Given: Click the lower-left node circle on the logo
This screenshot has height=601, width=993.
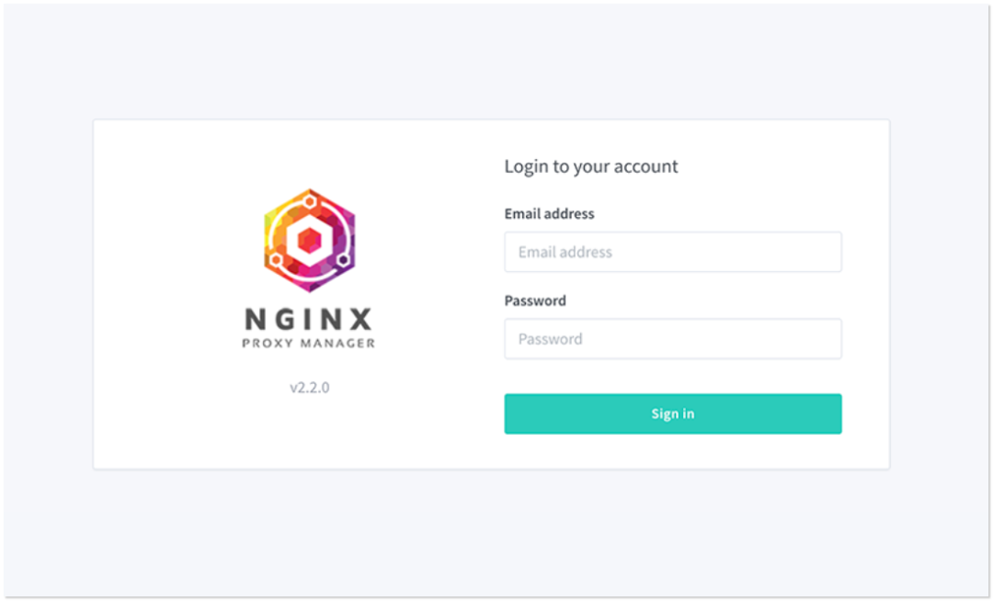Looking at the screenshot, I should 273,259.
